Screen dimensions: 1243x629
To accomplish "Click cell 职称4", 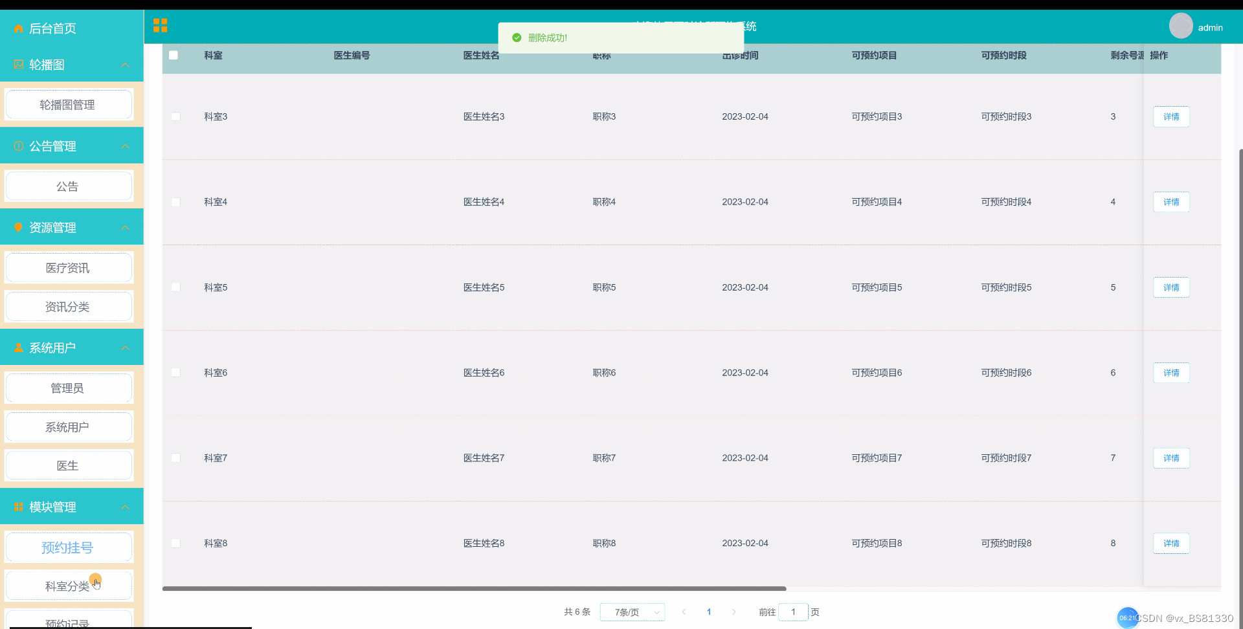I will (x=604, y=202).
